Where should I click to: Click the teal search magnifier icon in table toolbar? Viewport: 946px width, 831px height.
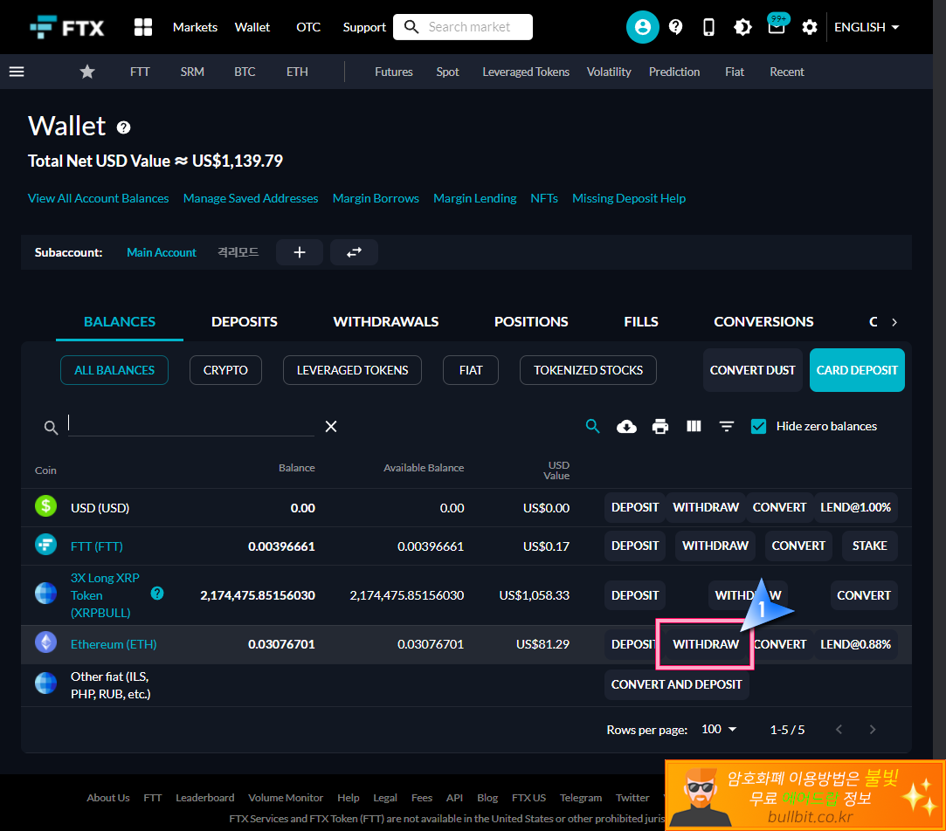click(x=593, y=426)
